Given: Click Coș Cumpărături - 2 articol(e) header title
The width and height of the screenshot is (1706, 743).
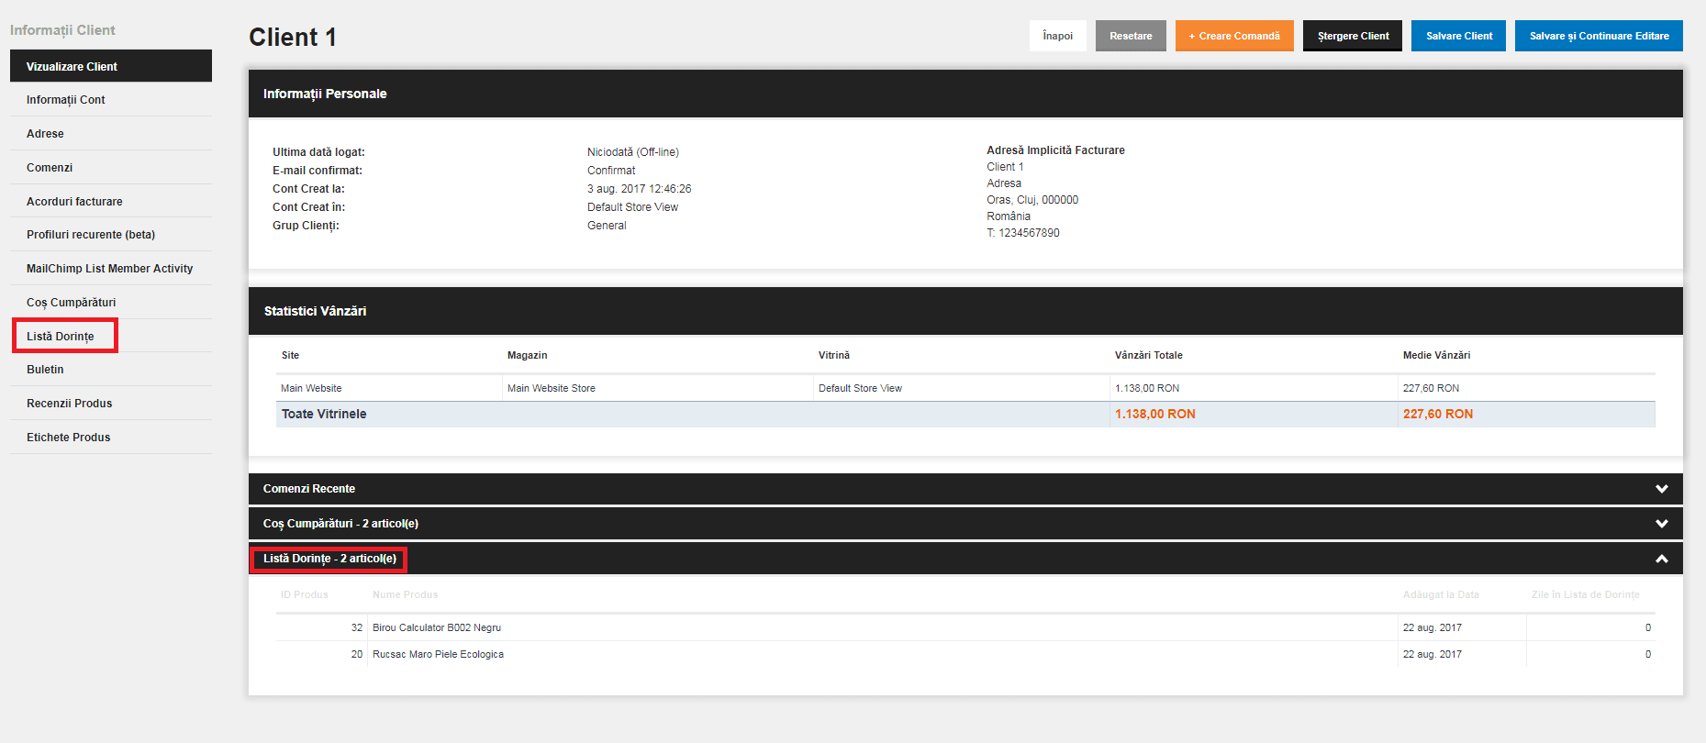Looking at the screenshot, I should pyautogui.click(x=340, y=524).
